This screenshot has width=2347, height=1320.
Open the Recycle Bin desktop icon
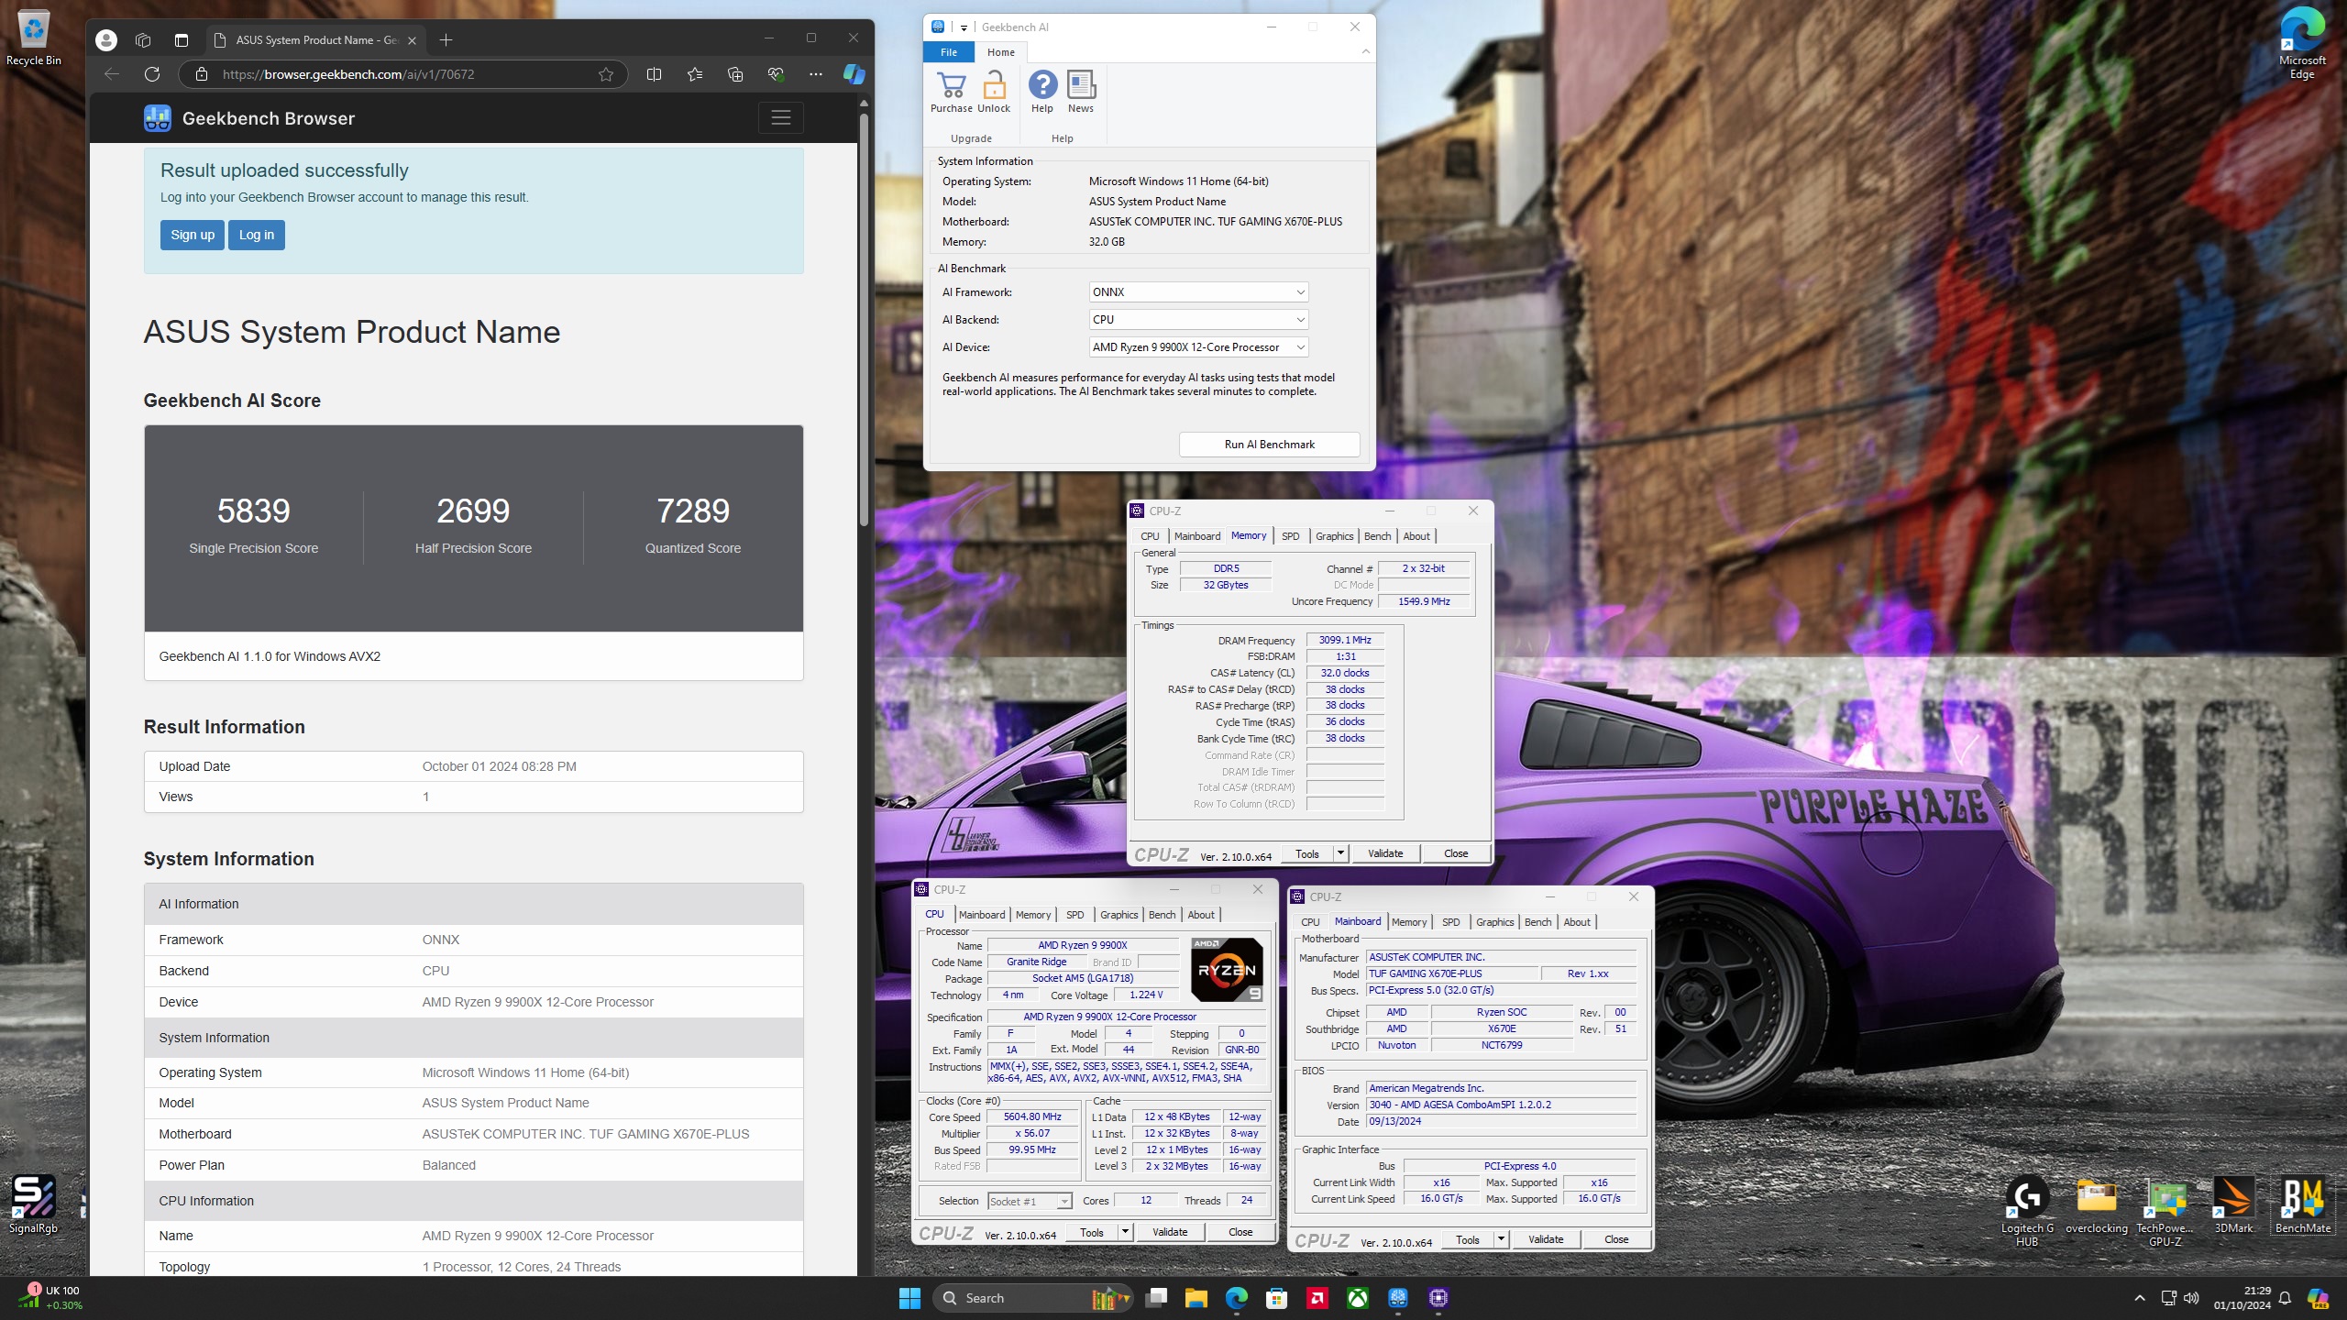[34, 38]
